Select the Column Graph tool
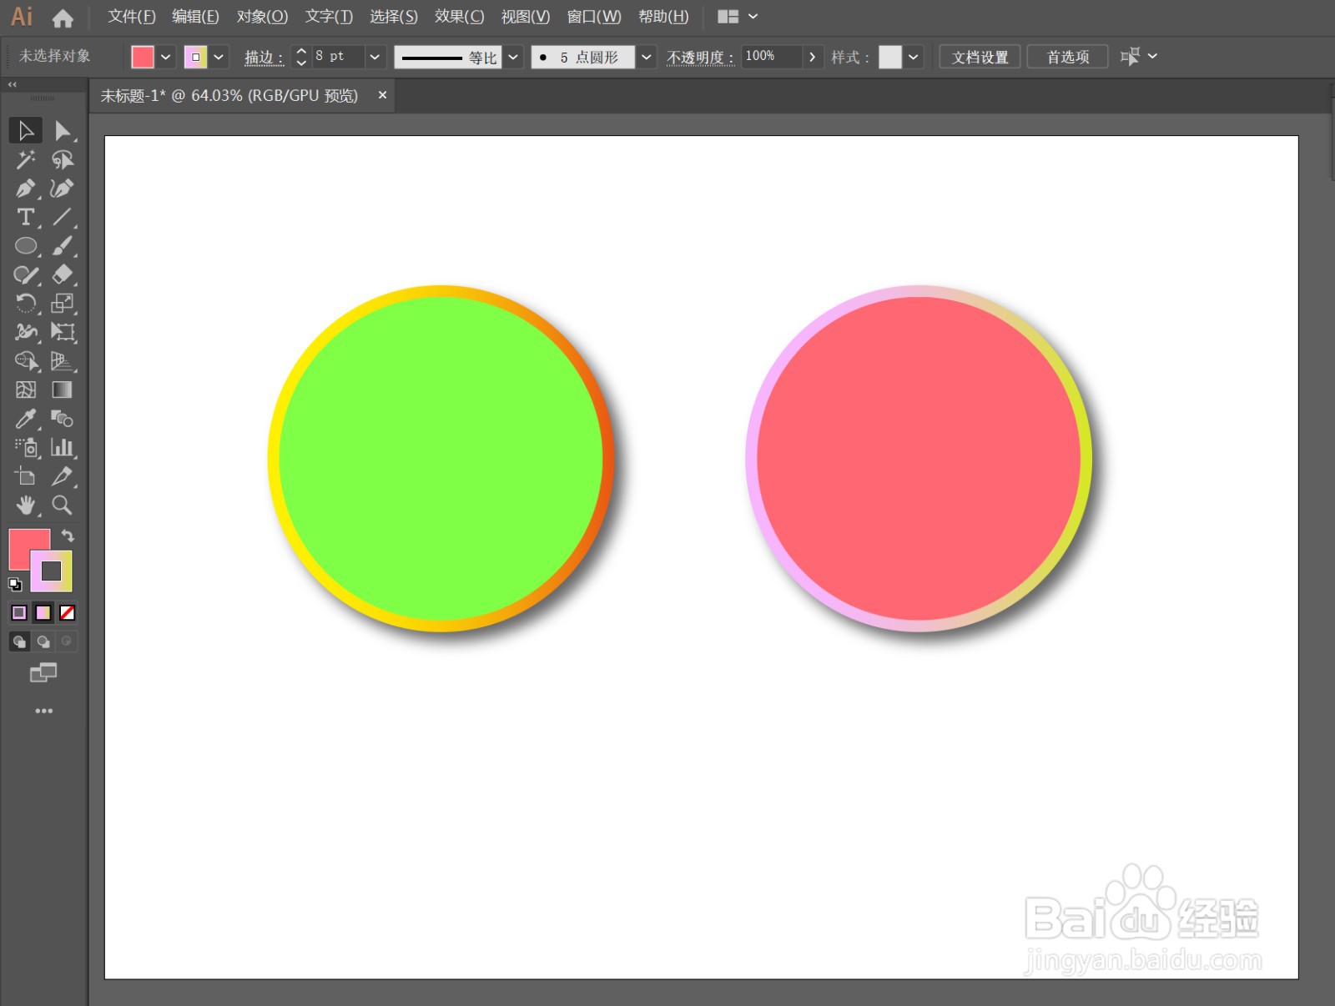This screenshot has height=1006, width=1335. [63, 447]
